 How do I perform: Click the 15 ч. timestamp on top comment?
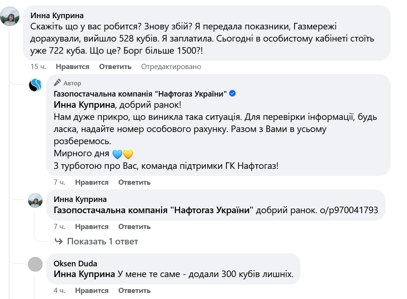(37, 67)
